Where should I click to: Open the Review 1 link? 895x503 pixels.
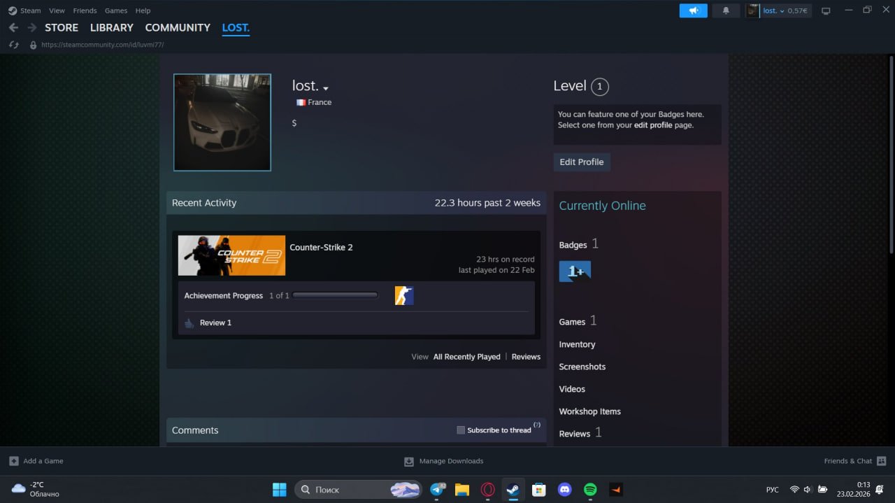point(215,323)
